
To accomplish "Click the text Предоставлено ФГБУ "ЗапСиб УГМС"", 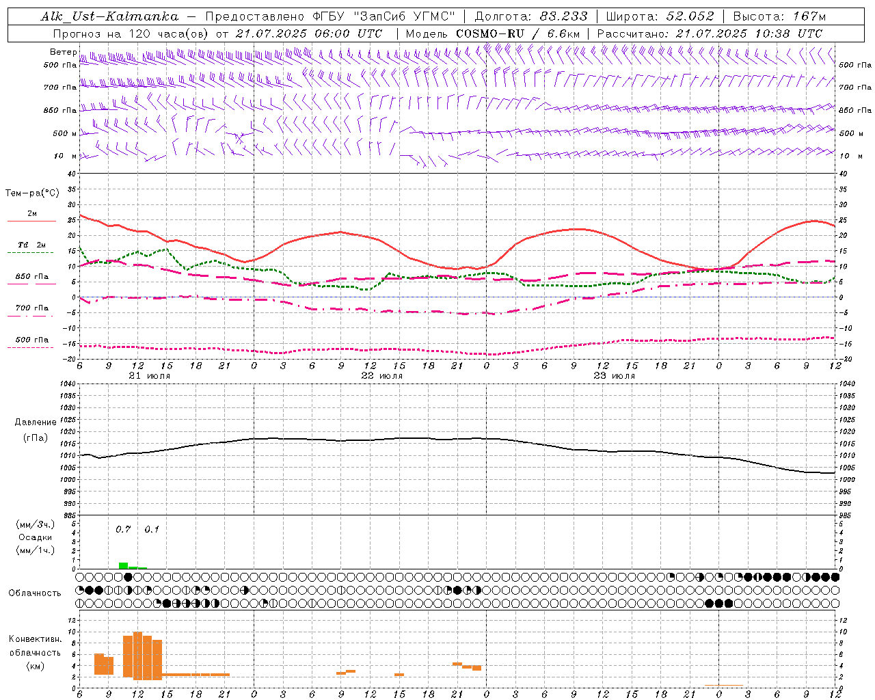I will click(331, 16).
